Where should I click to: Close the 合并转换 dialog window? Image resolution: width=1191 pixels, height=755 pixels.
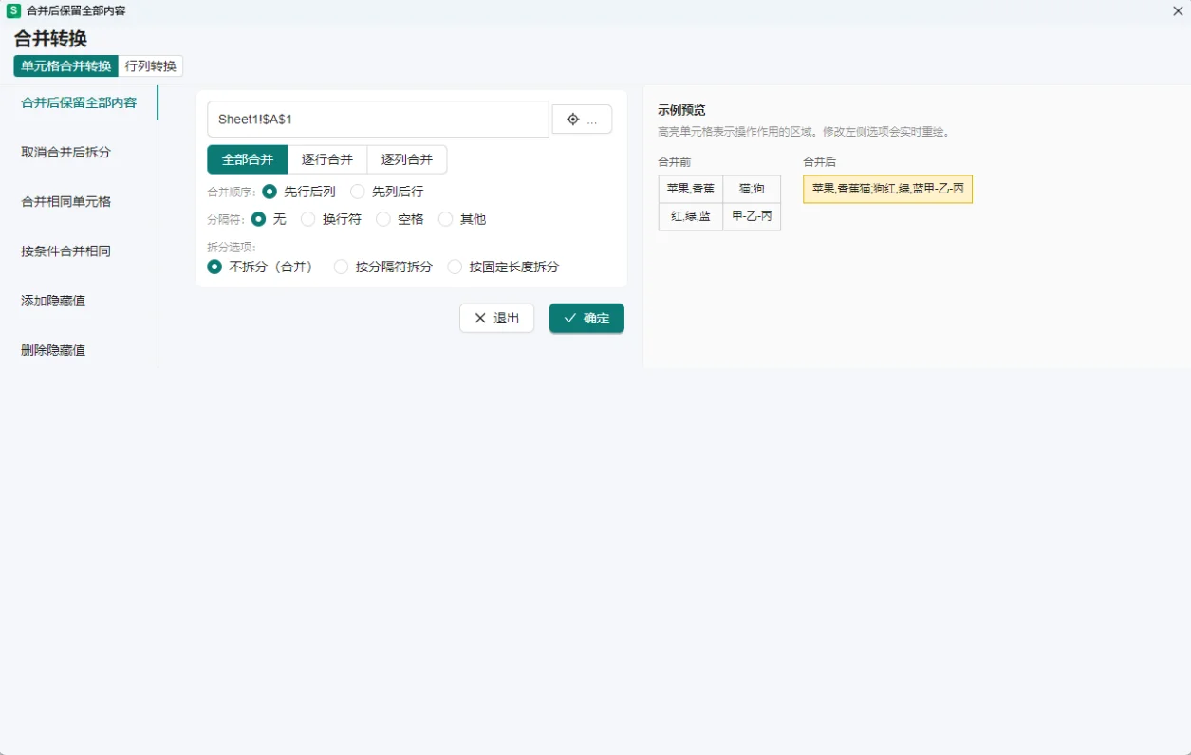click(x=1178, y=10)
